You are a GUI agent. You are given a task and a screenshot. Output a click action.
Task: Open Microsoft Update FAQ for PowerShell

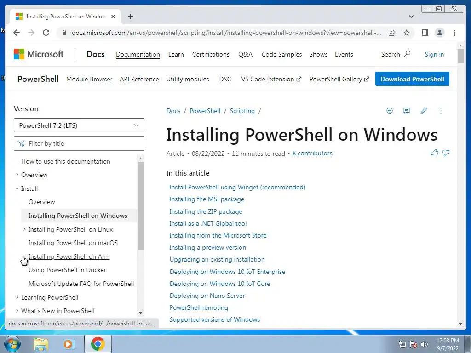(x=81, y=284)
